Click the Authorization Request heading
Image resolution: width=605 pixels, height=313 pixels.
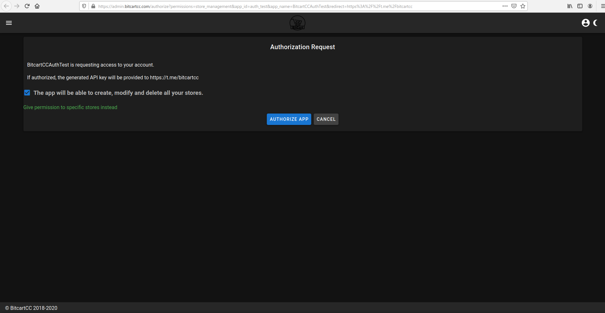(x=303, y=47)
